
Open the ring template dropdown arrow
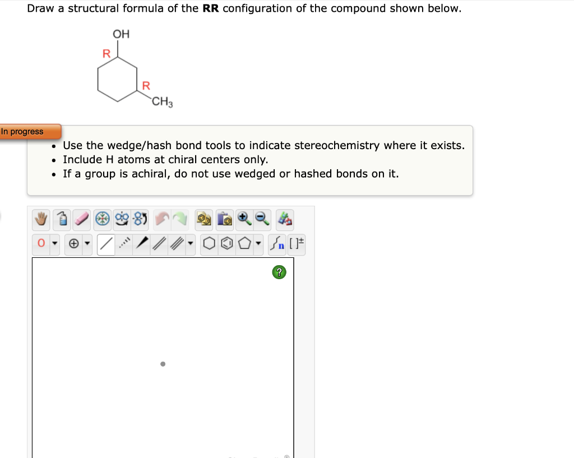(x=258, y=243)
